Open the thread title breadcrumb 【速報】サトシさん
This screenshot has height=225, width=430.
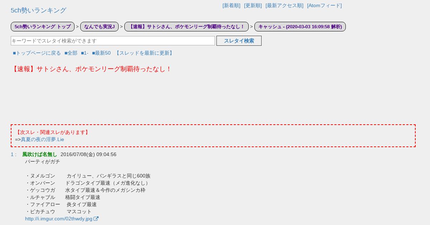[x=186, y=26]
